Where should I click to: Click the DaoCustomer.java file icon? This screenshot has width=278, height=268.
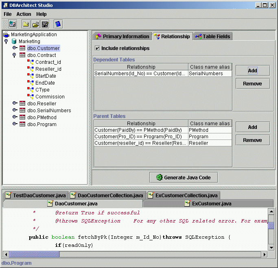click(50, 203)
